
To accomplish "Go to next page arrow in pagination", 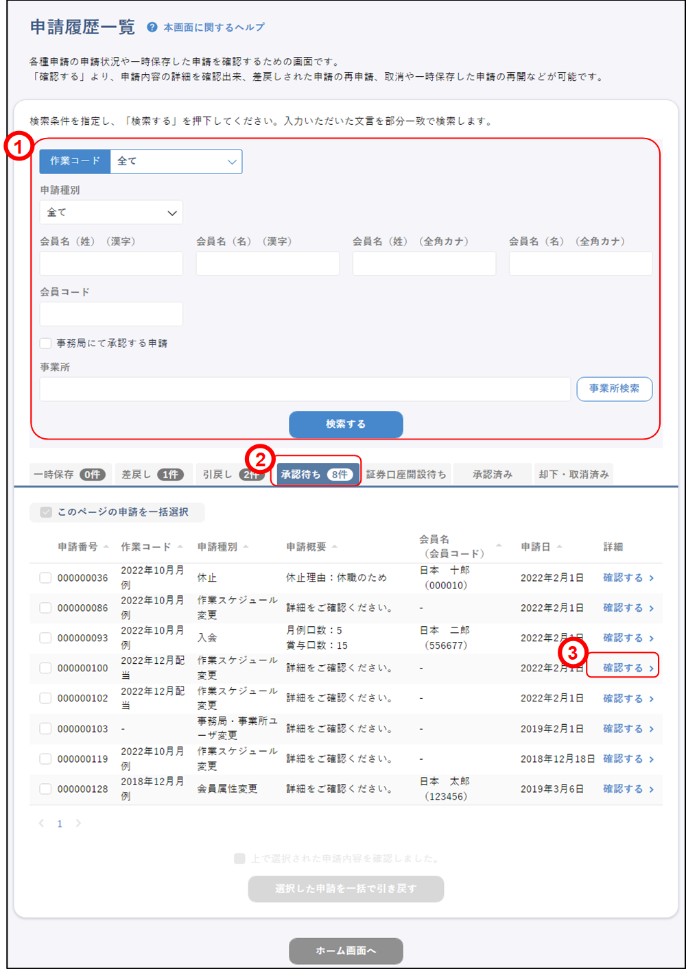I will 78,824.
